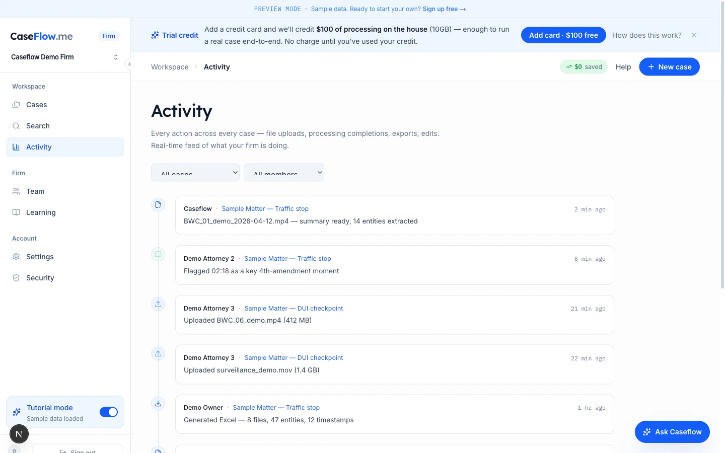Click the page vertical scrollbar

tap(722, 146)
